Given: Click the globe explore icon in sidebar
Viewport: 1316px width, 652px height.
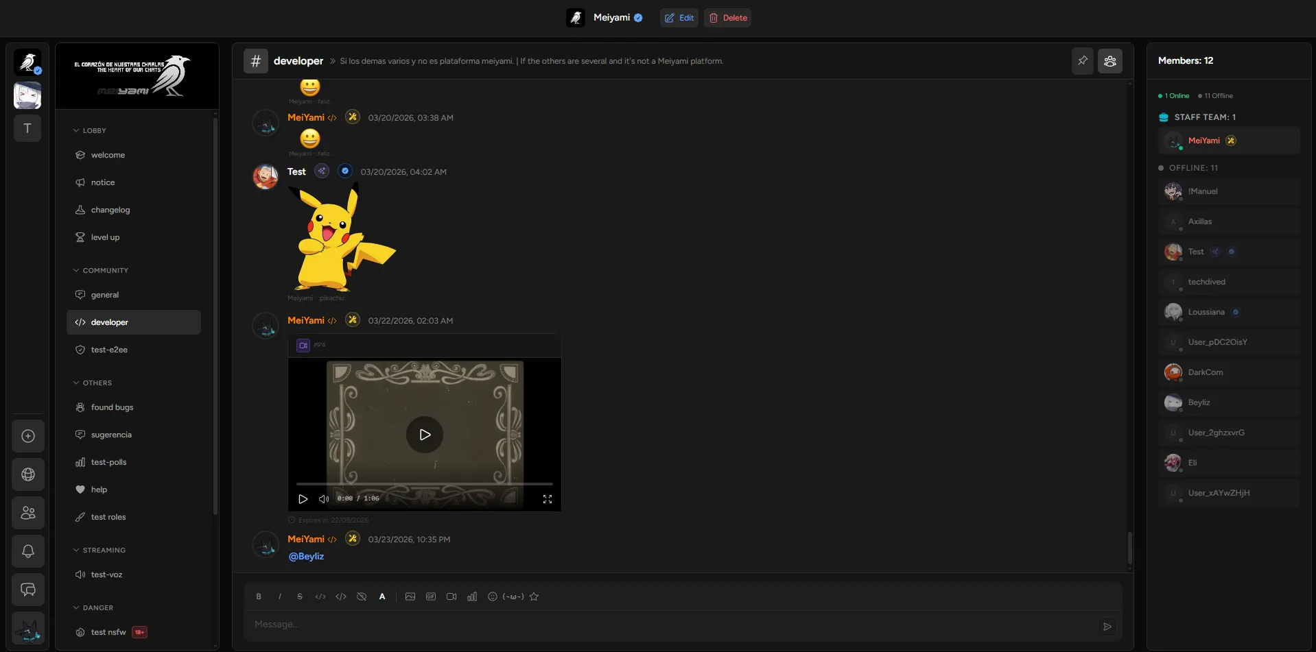Looking at the screenshot, I should 28,474.
